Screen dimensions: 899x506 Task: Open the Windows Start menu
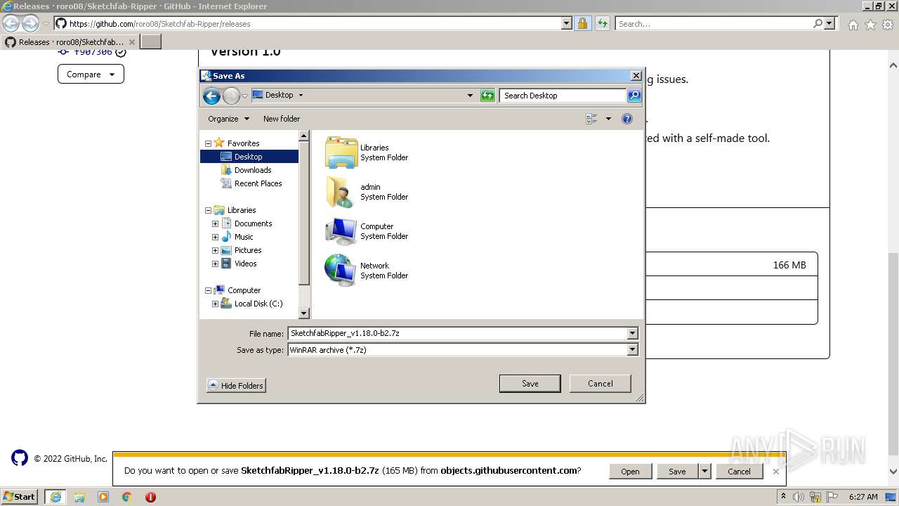19,497
